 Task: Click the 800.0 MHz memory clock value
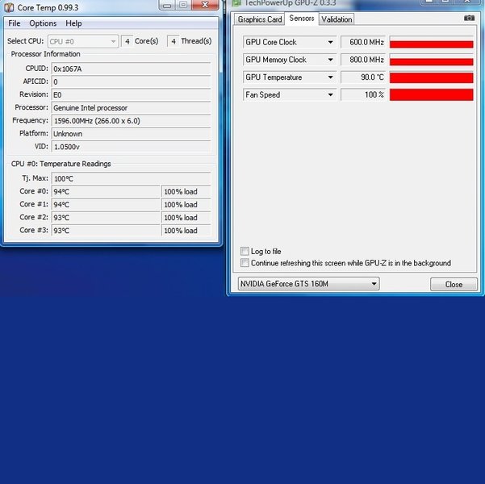pos(363,60)
